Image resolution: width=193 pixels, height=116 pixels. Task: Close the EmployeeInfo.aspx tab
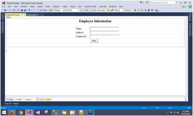point(25,15)
